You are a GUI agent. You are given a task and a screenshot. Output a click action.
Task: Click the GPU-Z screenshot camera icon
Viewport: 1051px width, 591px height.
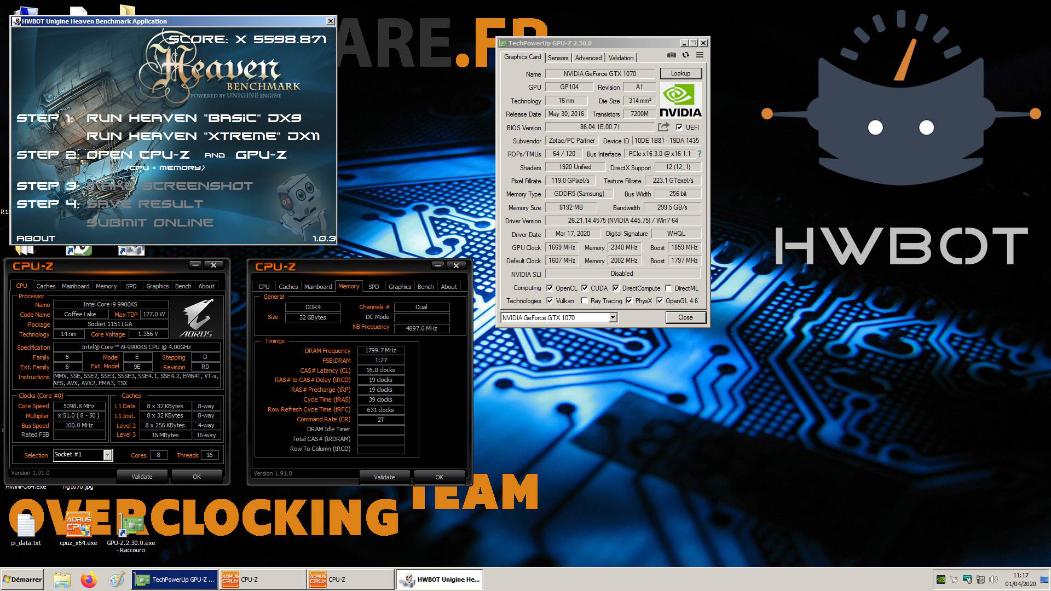coord(671,55)
